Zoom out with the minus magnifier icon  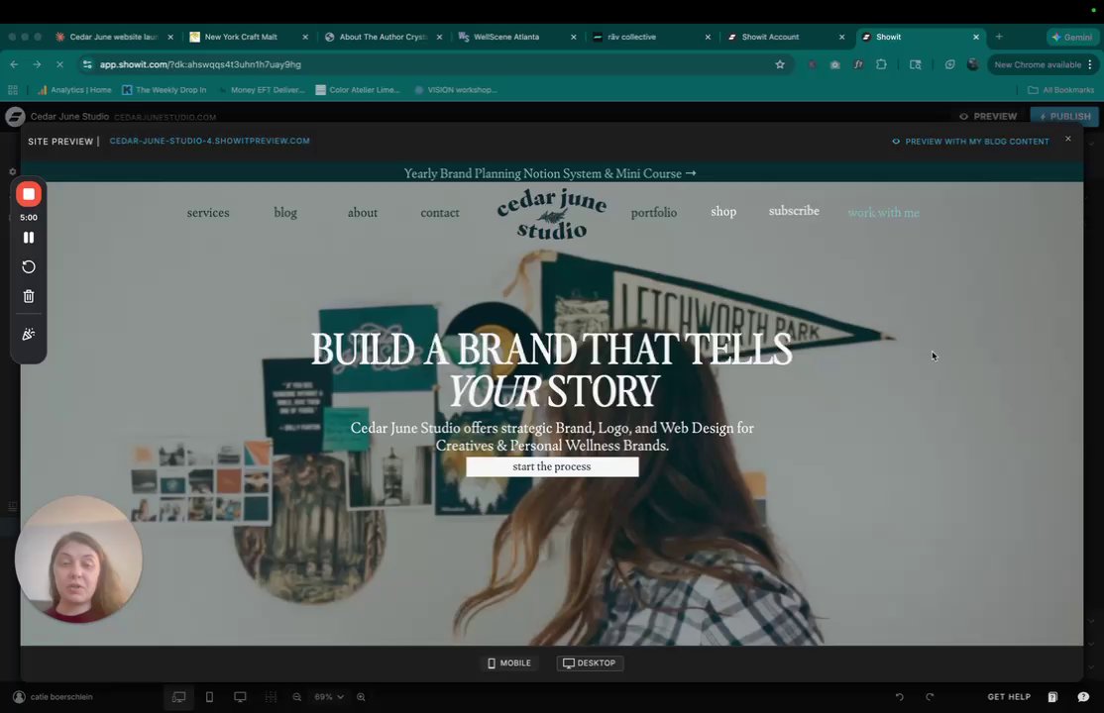click(297, 697)
